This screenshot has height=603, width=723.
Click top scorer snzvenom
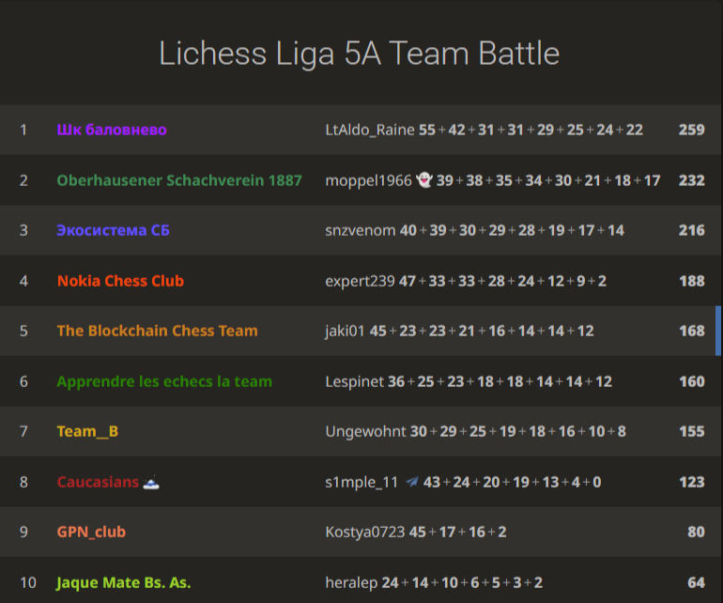pos(361,230)
